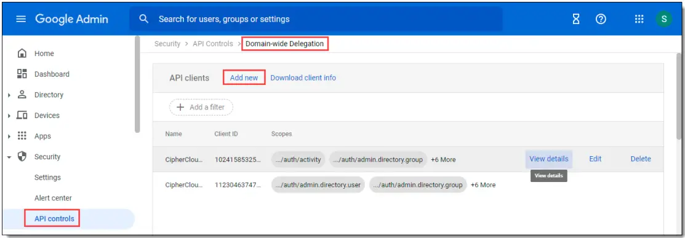Click API Controls breadcrumb link
The width and height of the screenshot is (685, 238).
point(213,44)
